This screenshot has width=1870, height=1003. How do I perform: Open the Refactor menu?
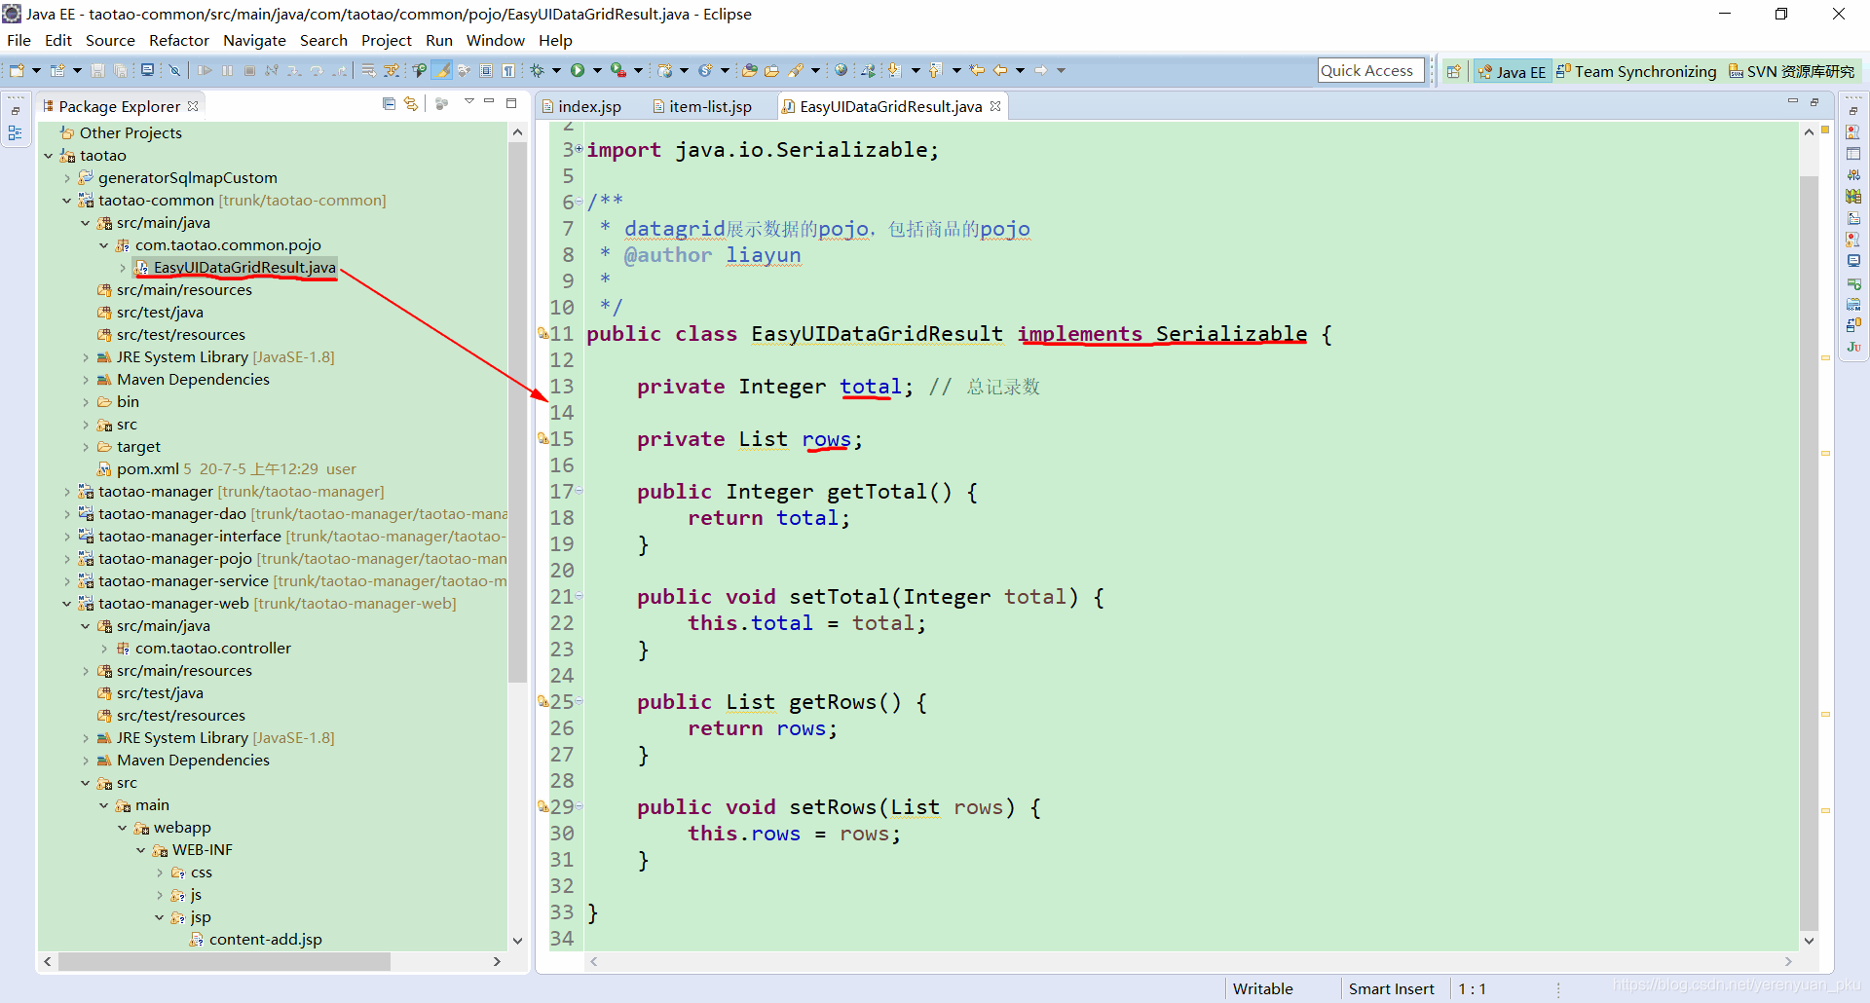click(x=179, y=40)
